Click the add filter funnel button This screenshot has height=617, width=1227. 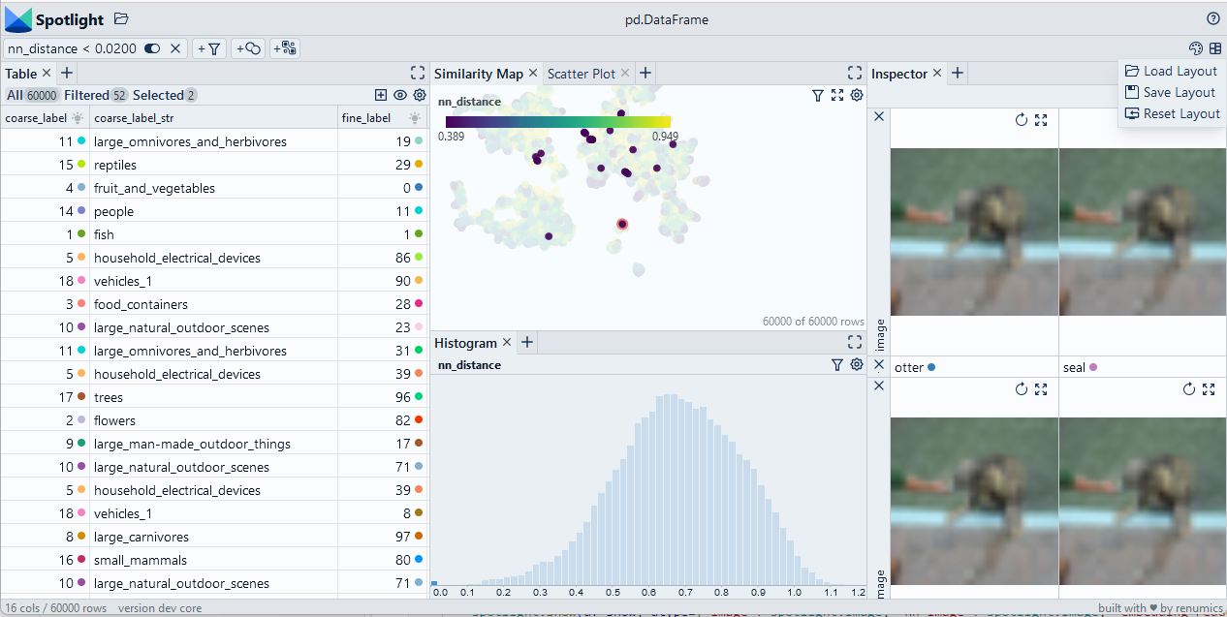point(209,48)
